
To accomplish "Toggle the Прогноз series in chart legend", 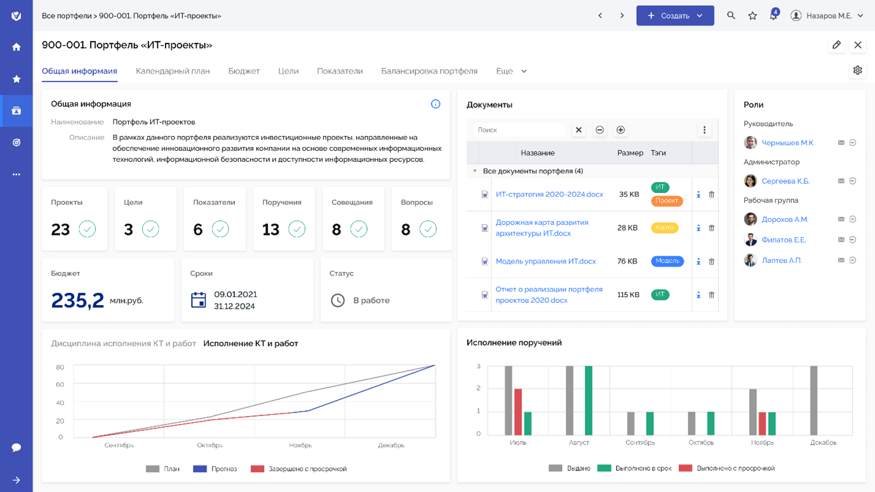I will pos(214,469).
